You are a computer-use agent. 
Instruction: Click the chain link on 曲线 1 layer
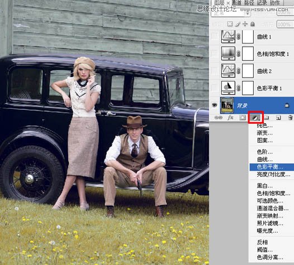coord(239,36)
